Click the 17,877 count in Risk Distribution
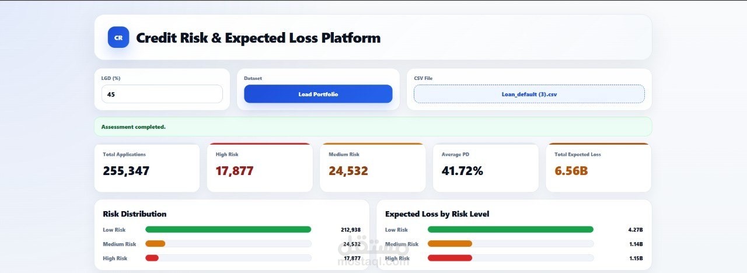The image size is (747, 273). 352,258
